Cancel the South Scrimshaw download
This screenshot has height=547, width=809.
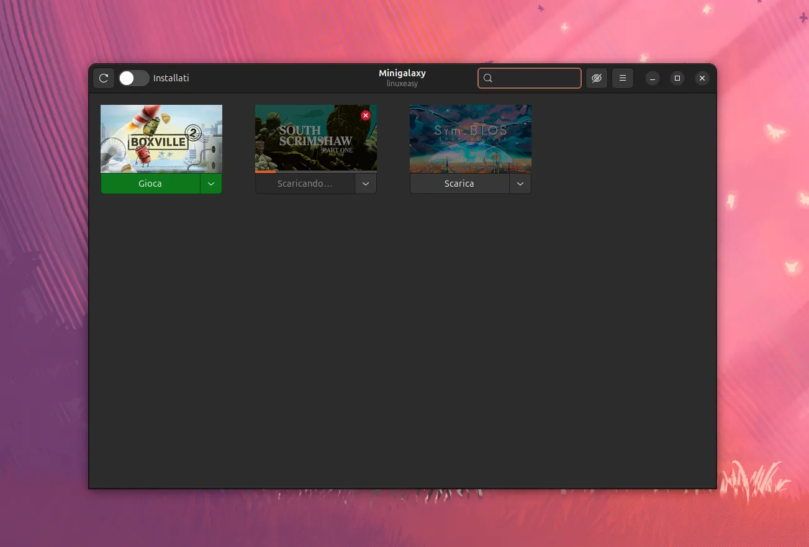366,115
